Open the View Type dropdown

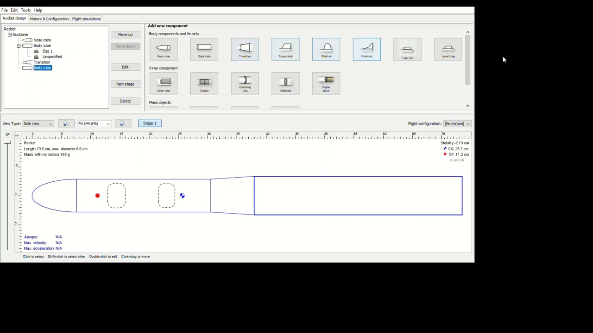[38, 123]
